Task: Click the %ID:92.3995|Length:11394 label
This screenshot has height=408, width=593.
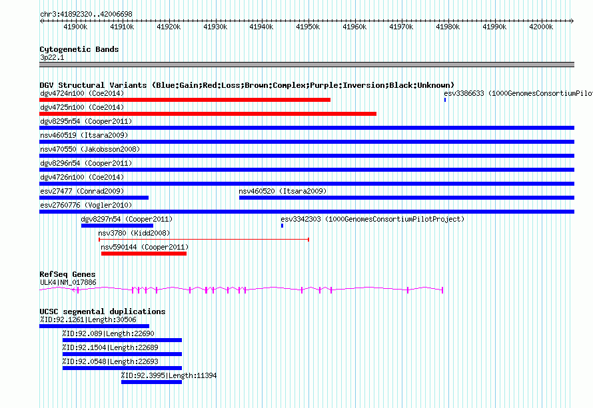Action: click(x=169, y=375)
